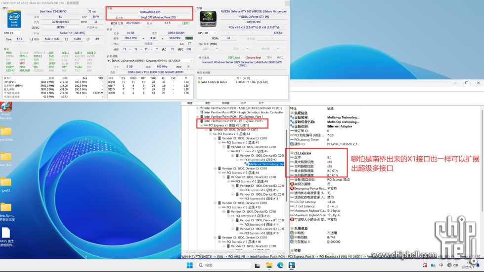Open the notification bell in taskbar

click(478, 265)
